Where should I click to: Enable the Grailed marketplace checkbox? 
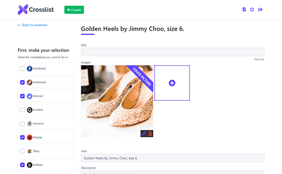(x=22, y=110)
